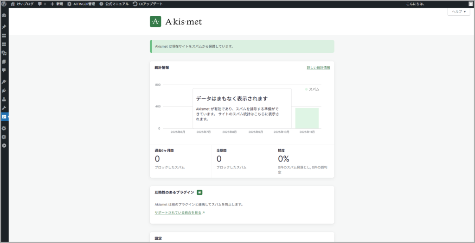Open the Users icon in the sidebar
This screenshot has height=243, width=475.
pos(4,99)
